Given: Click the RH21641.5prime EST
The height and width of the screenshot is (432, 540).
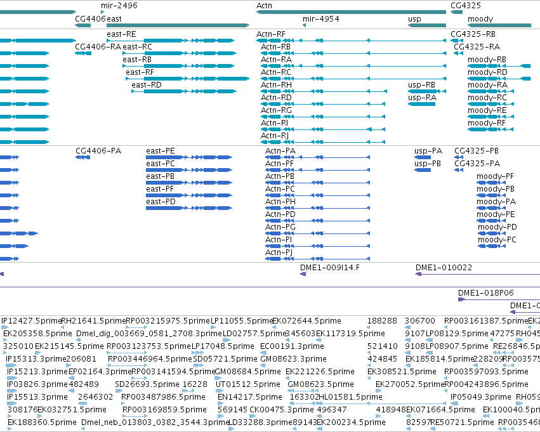Looking at the screenshot, I should click(63, 327).
